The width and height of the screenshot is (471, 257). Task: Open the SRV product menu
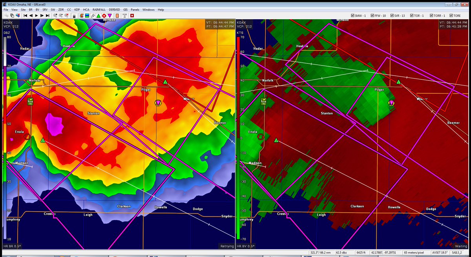click(x=45, y=9)
